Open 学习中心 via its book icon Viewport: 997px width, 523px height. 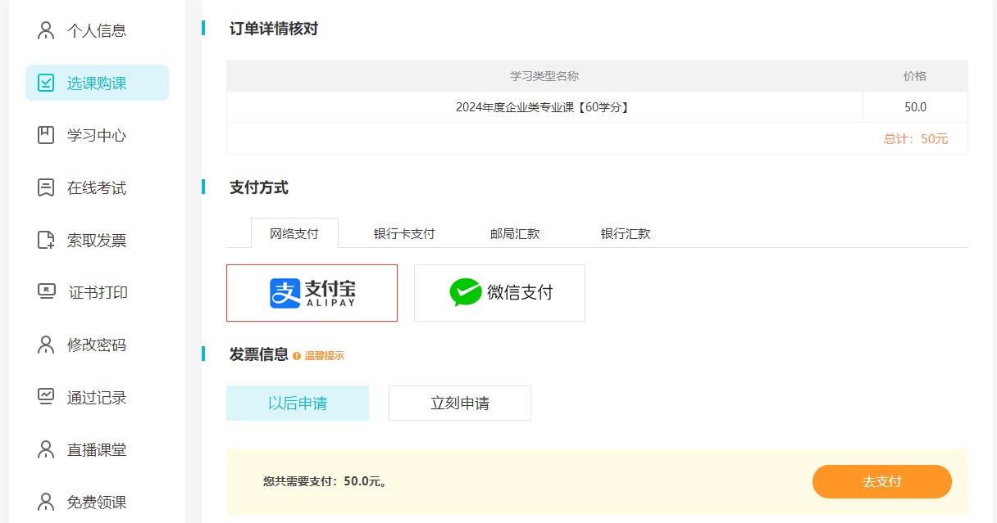point(46,136)
